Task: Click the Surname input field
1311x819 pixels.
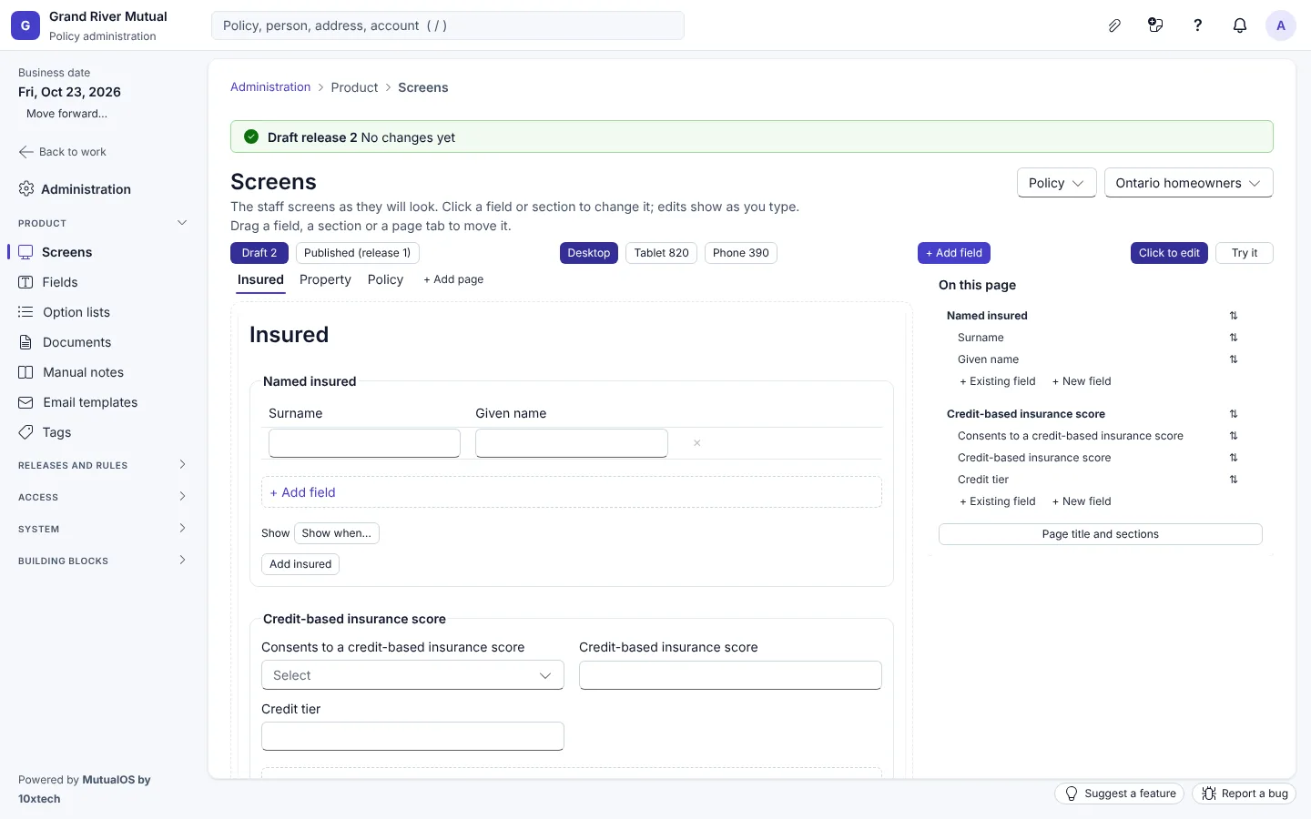Action: coord(364,443)
